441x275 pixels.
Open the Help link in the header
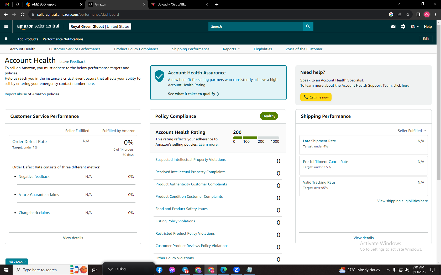point(428,26)
